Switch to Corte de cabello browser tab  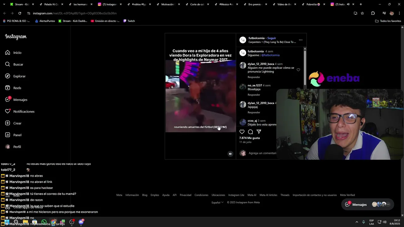[x=197, y=4]
